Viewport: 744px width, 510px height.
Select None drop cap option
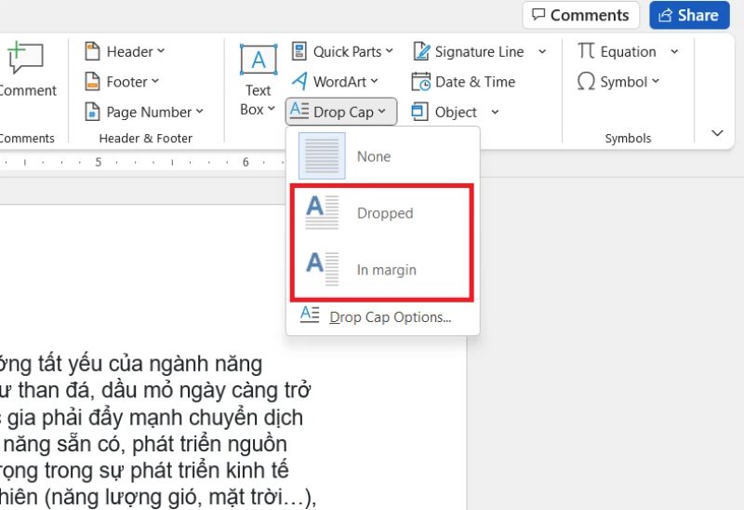pyautogui.click(x=383, y=156)
